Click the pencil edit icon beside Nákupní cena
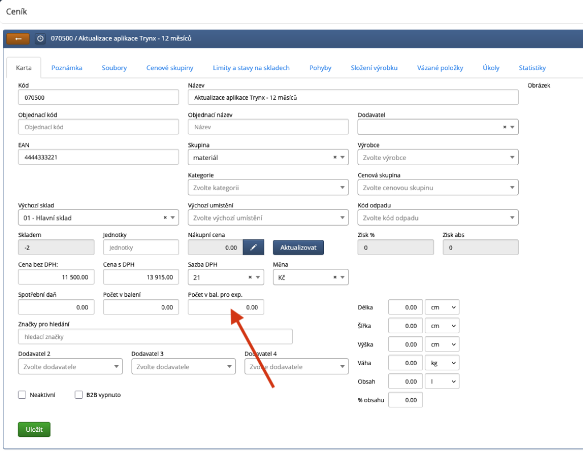Viewport: 583px width, 466px height. click(254, 247)
